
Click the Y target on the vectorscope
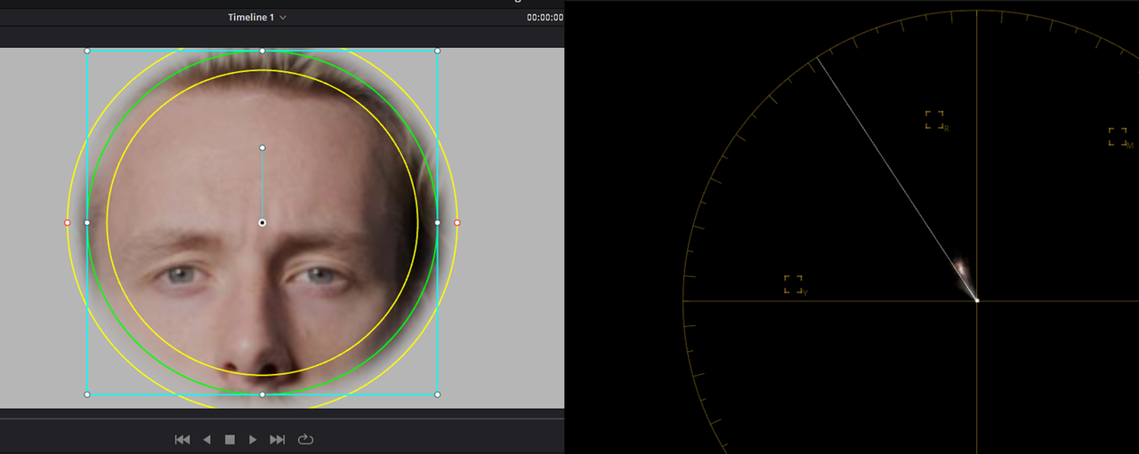(794, 284)
